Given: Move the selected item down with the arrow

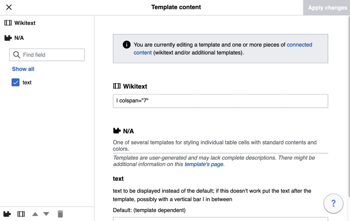Looking at the screenshot, I should [x=46, y=214].
